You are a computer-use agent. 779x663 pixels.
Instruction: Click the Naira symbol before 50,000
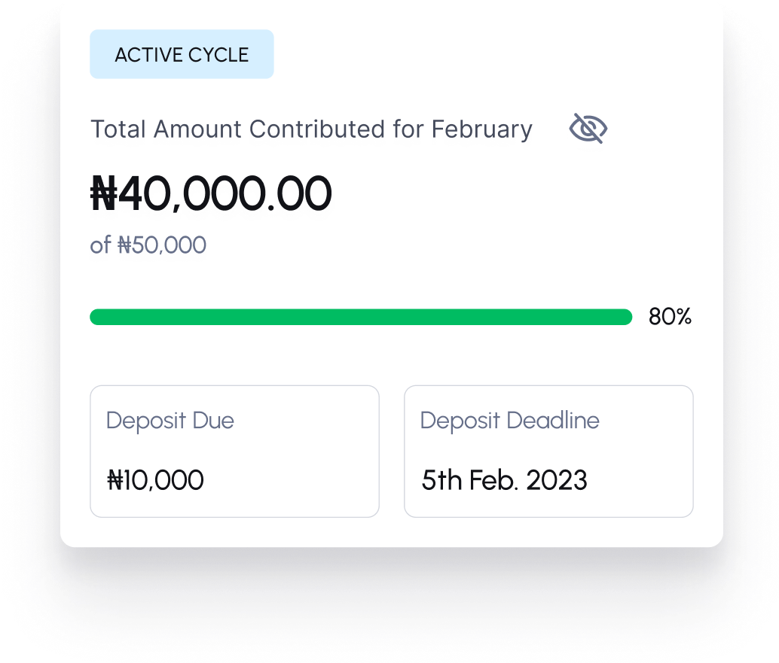[124, 245]
